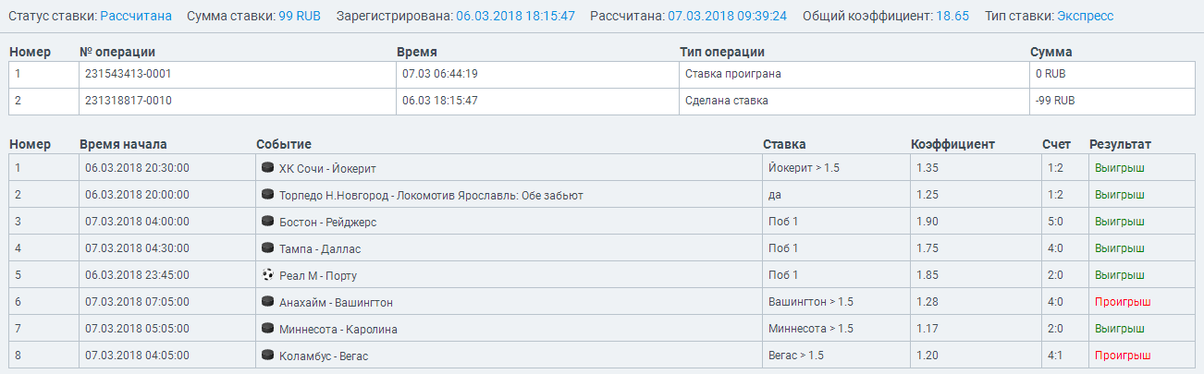This screenshot has height=374, width=1204.
Task: Select operation number 231318817-0010
Action: point(128,101)
